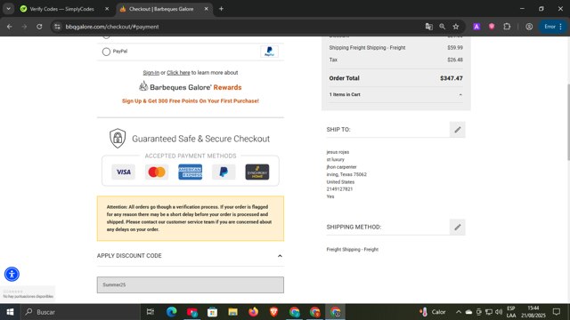The width and height of the screenshot is (570, 320).
Task: Open the Windows Start menu
Action: click(10, 312)
